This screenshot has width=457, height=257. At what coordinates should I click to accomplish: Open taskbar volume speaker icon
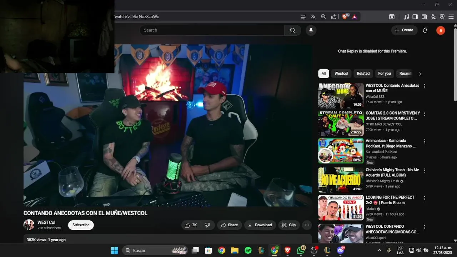pyautogui.click(x=418, y=250)
